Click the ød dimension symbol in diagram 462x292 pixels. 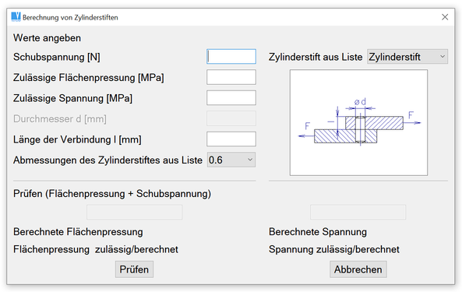click(x=360, y=102)
